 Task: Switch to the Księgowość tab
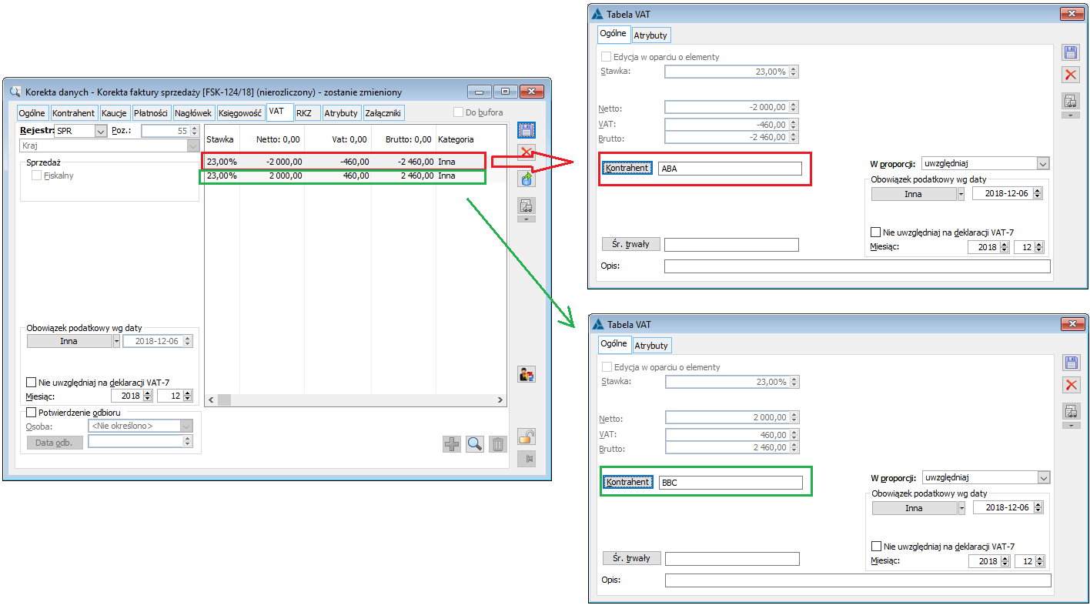point(240,113)
